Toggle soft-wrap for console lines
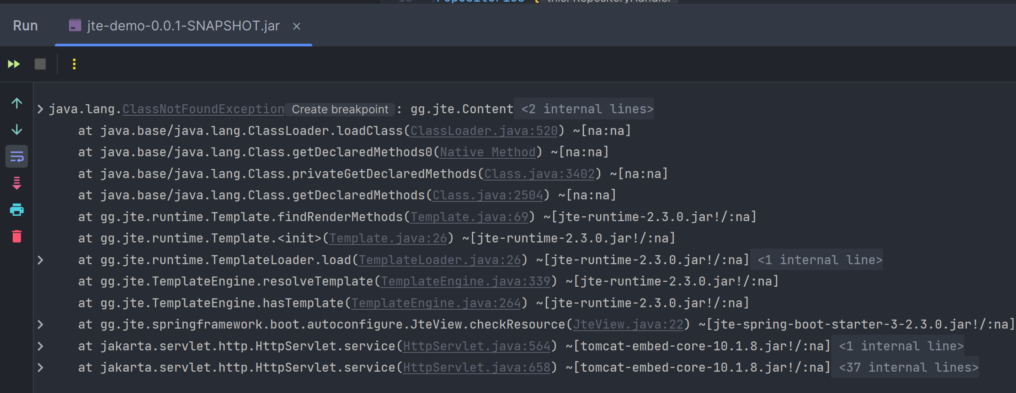Viewport: 1016px width, 393px height. [16, 156]
